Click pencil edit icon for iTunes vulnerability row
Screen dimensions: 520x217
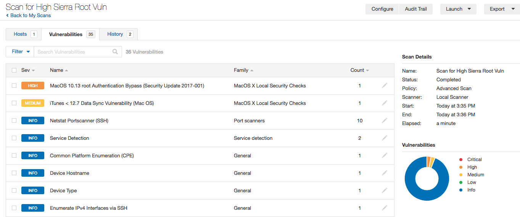(385, 103)
